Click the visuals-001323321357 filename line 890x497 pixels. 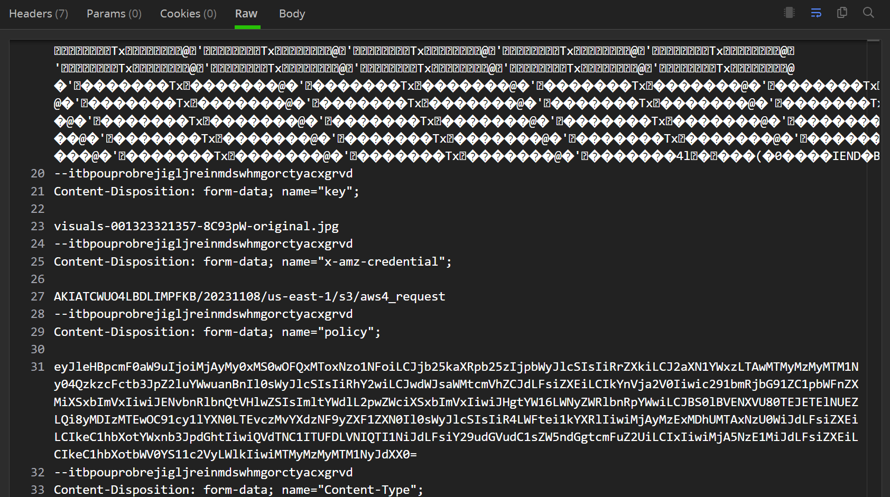click(x=196, y=227)
